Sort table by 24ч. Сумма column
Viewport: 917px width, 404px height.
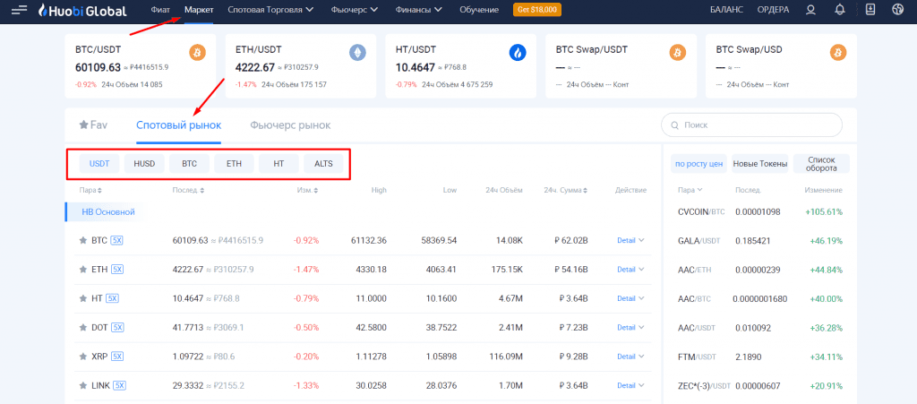pyautogui.click(x=566, y=190)
